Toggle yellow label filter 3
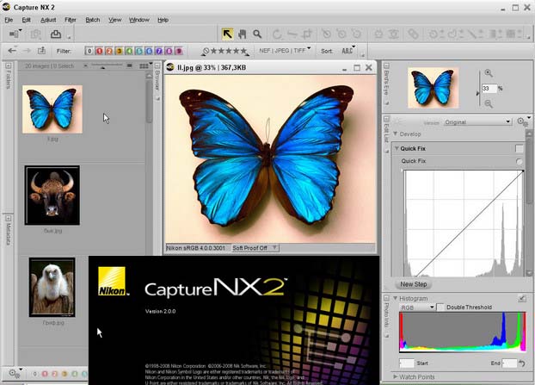The image size is (535, 385). (x=119, y=51)
